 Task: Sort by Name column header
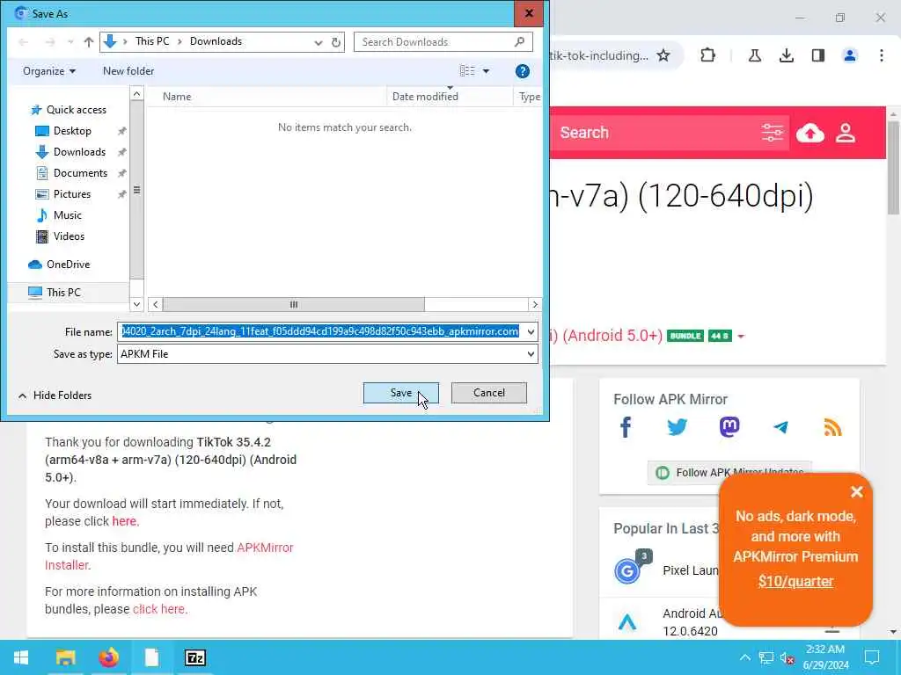(x=176, y=97)
